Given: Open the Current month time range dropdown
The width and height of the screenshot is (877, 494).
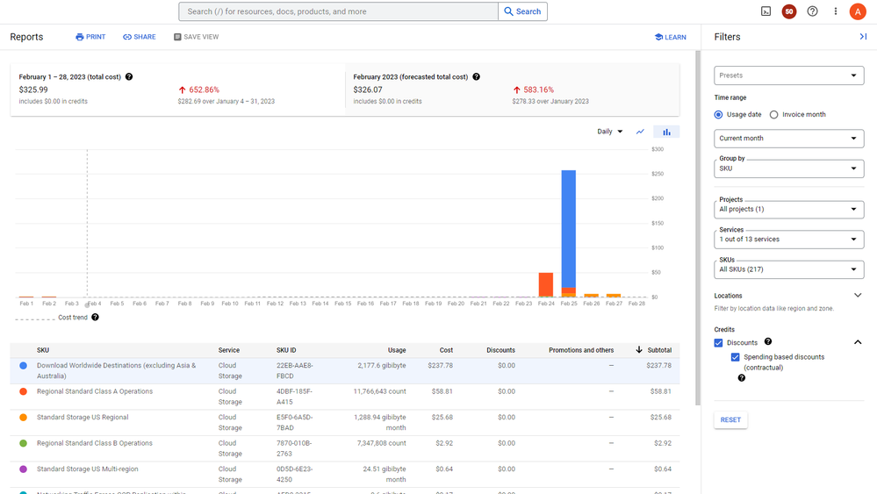Looking at the screenshot, I should (788, 138).
